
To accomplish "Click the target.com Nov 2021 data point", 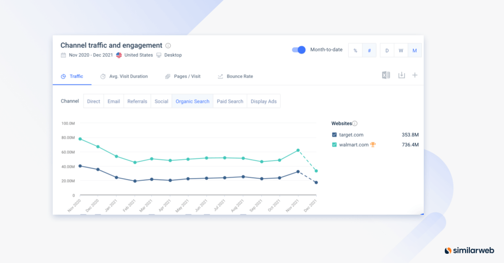I will coord(298,171).
